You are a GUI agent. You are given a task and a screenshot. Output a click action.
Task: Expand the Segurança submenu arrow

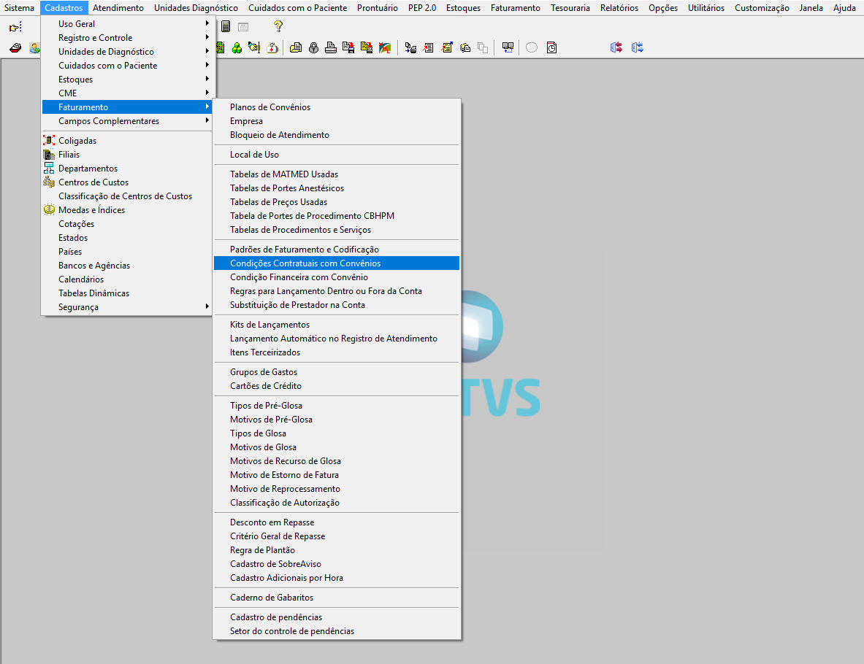[x=207, y=306]
